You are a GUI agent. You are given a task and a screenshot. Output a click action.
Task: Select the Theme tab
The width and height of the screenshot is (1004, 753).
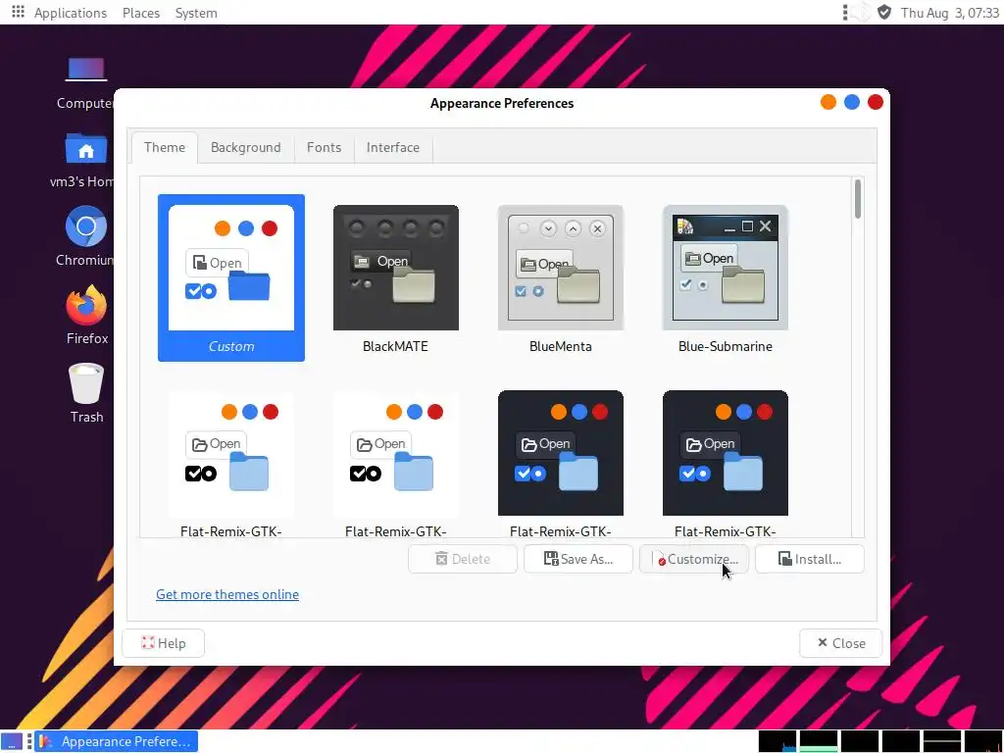coord(165,147)
